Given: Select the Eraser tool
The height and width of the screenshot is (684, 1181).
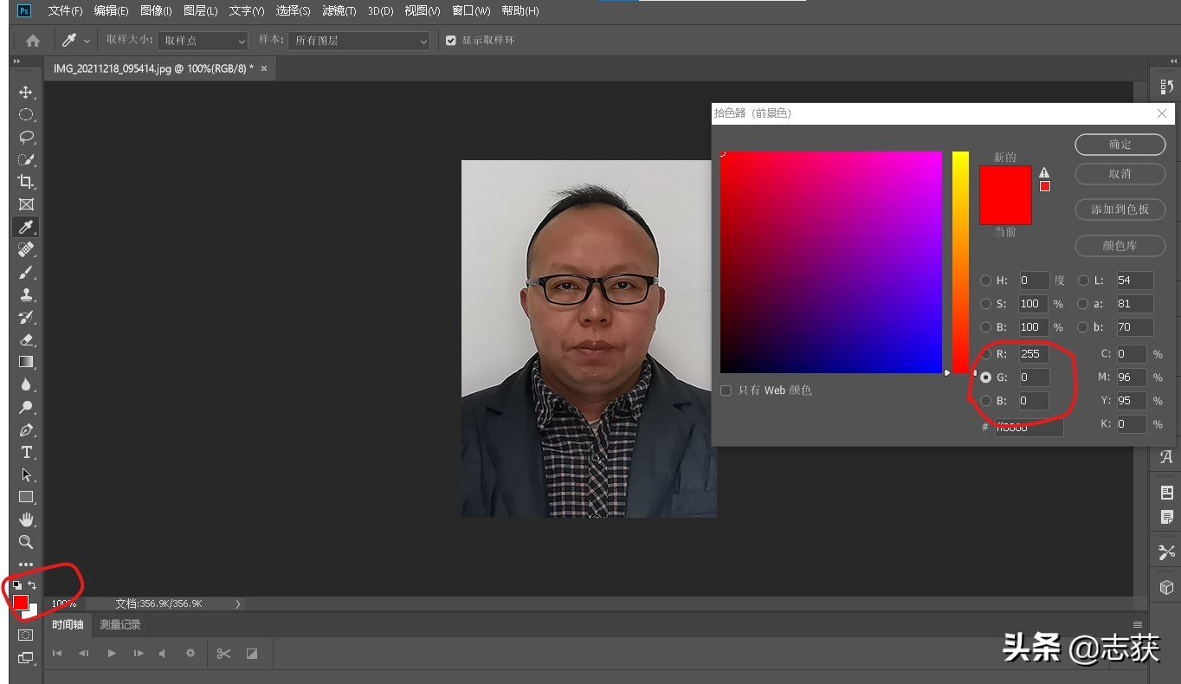Looking at the screenshot, I should pos(26,339).
